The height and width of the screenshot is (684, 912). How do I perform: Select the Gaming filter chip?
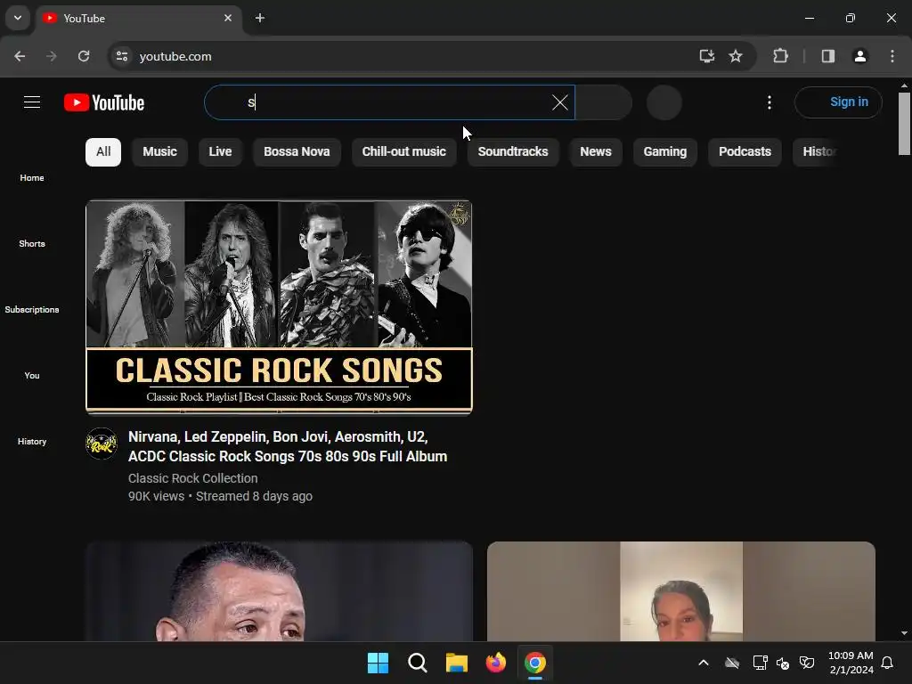pos(664,151)
